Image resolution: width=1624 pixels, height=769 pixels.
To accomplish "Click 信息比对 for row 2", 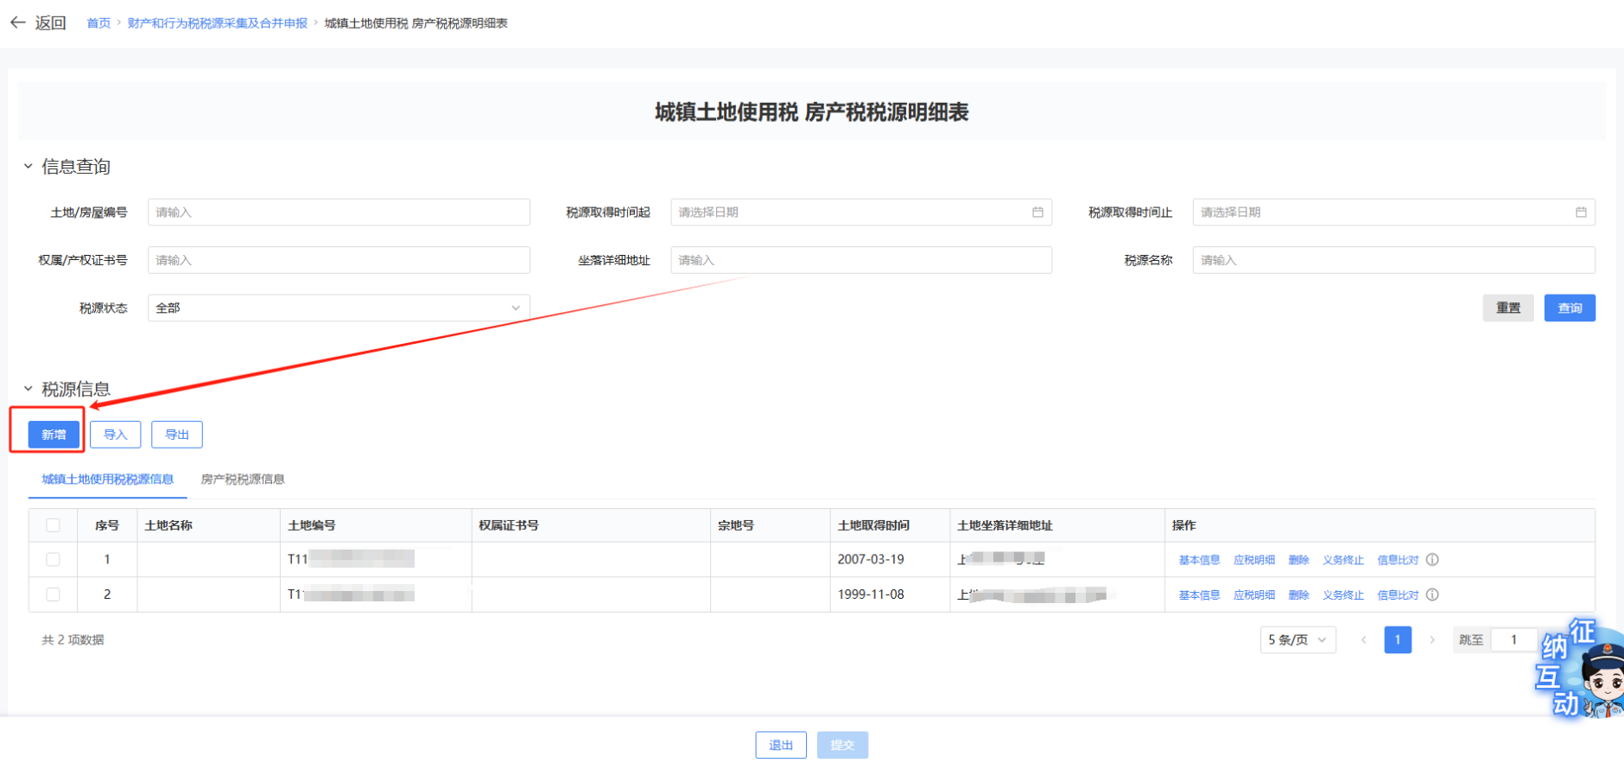I will 1398,594.
